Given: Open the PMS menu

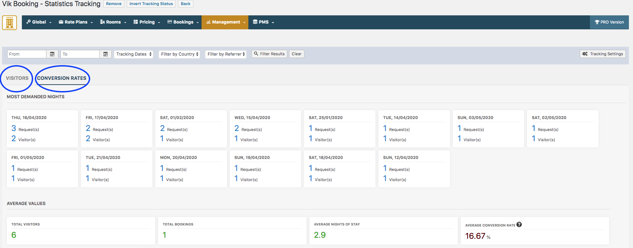Looking at the screenshot, I should coord(263,22).
